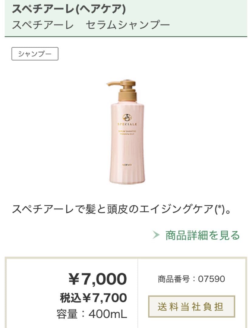Image resolution: width=252 pixels, height=328 pixels.
Task: Click the エイジングケア description sentence
Action: coord(121,209)
